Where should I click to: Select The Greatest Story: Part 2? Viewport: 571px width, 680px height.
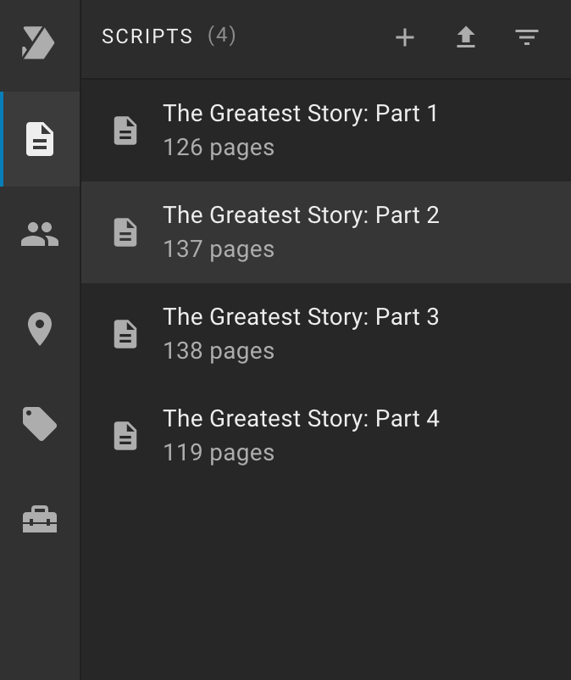coord(326,232)
